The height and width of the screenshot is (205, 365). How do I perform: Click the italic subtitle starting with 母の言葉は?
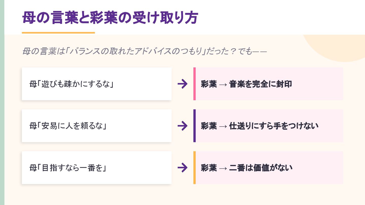pyautogui.click(x=144, y=52)
